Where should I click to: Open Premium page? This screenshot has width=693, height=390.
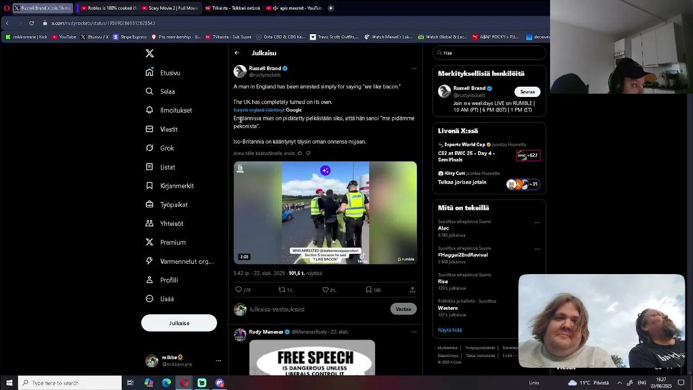(x=166, y=242)
